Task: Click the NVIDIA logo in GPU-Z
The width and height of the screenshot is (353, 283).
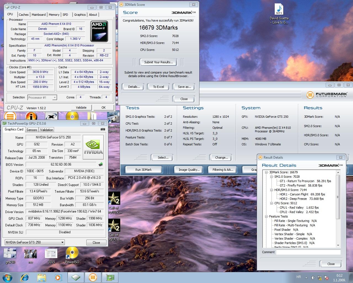Action: [x=93, y=147]
